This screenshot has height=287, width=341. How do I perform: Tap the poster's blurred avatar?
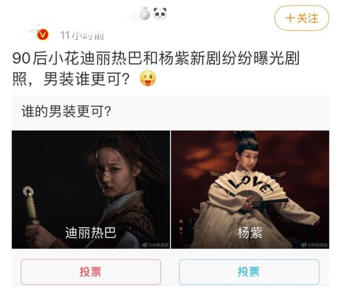tap(31, 25)
